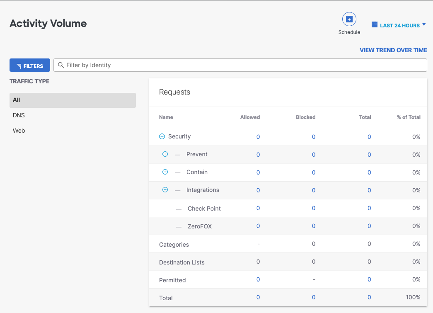
Task: Collapse the Integrations row
Action: [165, 190]
